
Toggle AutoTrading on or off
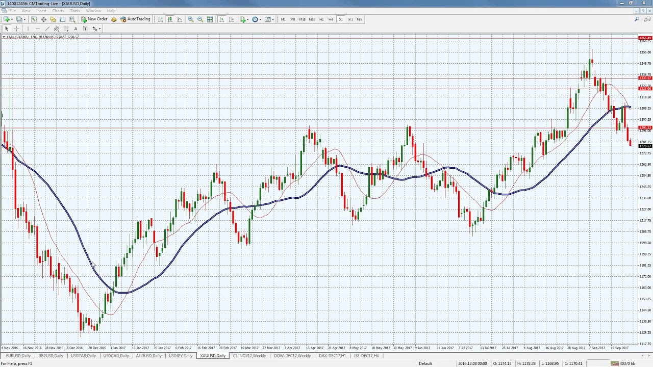(135, 19)
